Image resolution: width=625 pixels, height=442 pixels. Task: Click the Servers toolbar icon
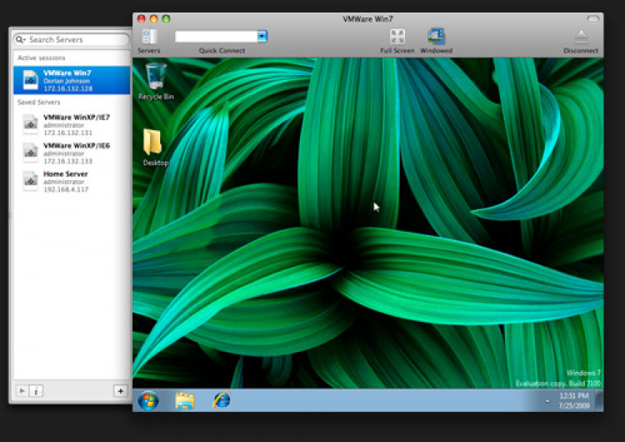pyautogui.click(x=149, y=37)
